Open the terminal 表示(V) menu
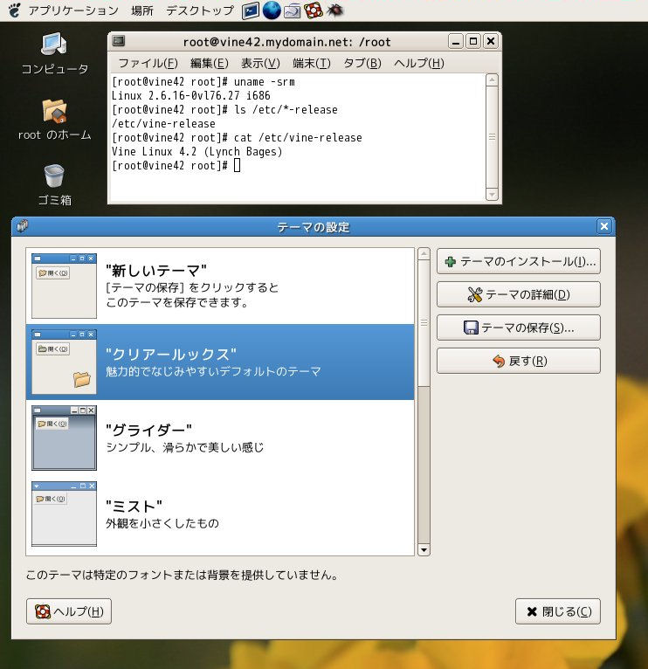 pyautogui.click(x=260, y=63)
